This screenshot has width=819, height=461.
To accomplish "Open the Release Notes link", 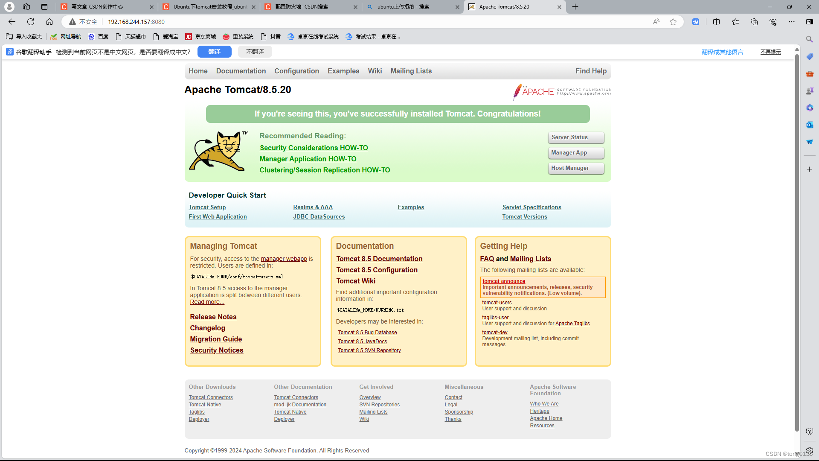I will coord(213,317).
